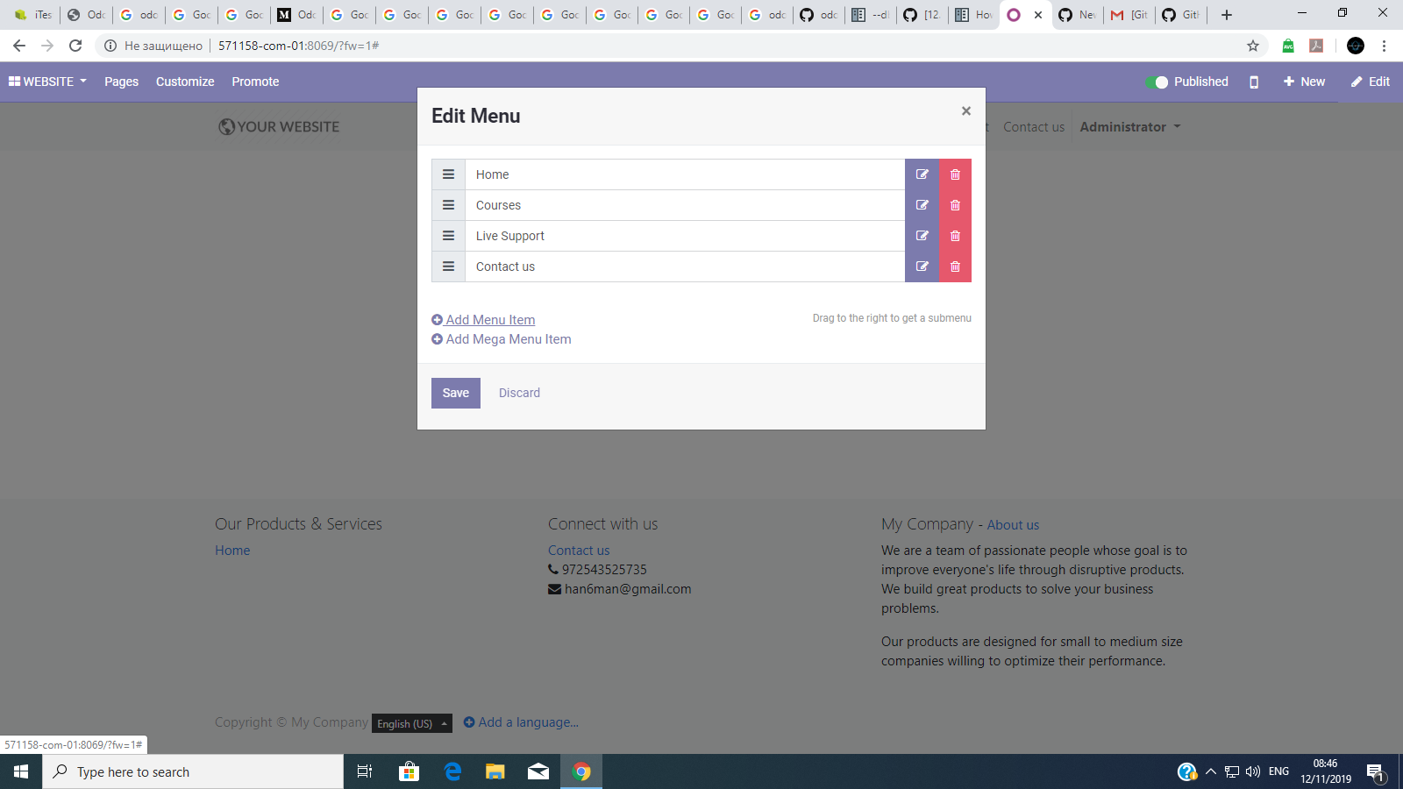Open the Gmail browser tab
Image resolution: width=1403 pixels, height=789 pixels.
pos(1129,15)
